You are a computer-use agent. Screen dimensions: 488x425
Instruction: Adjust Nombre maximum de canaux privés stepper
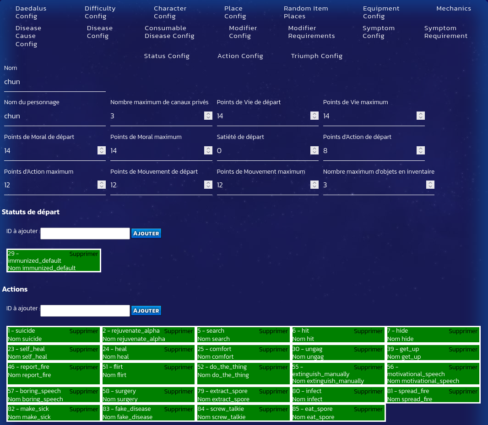point(208,116)
